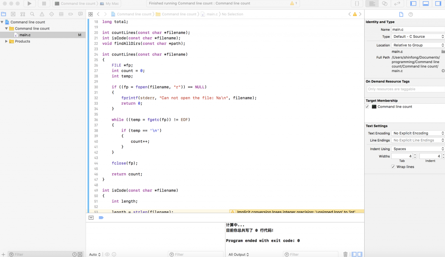Open the file Type dropdown
This screenshot has width=445, height=257.
[418, 36]
